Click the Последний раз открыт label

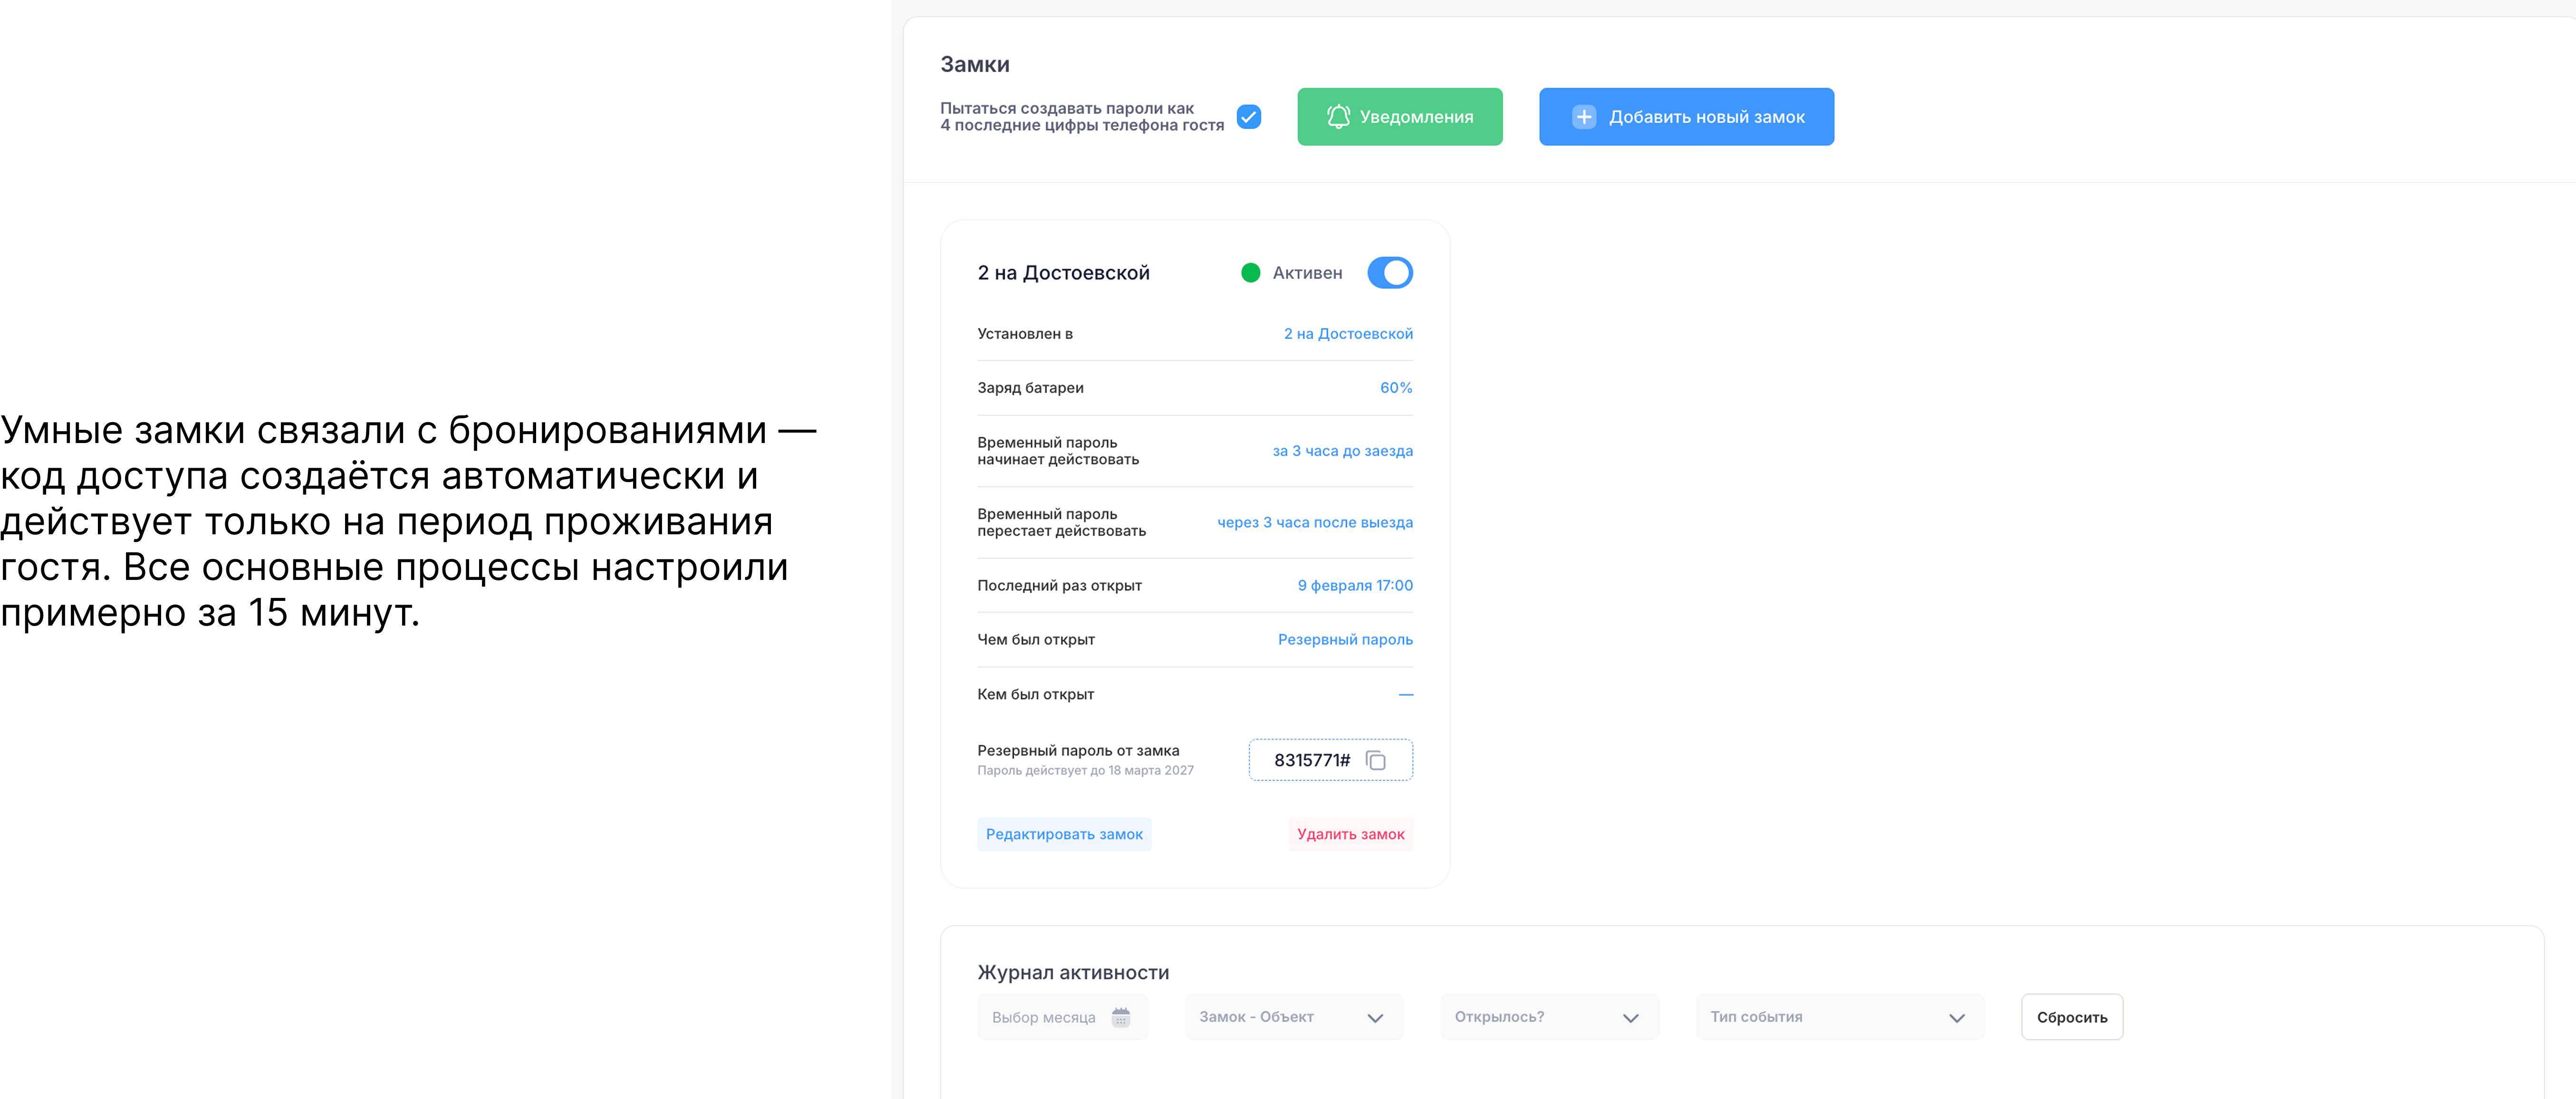coord(1059,586)
